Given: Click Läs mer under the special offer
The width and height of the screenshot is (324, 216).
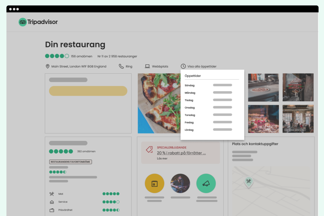Looking at the screenshot, I should (162, 159).
